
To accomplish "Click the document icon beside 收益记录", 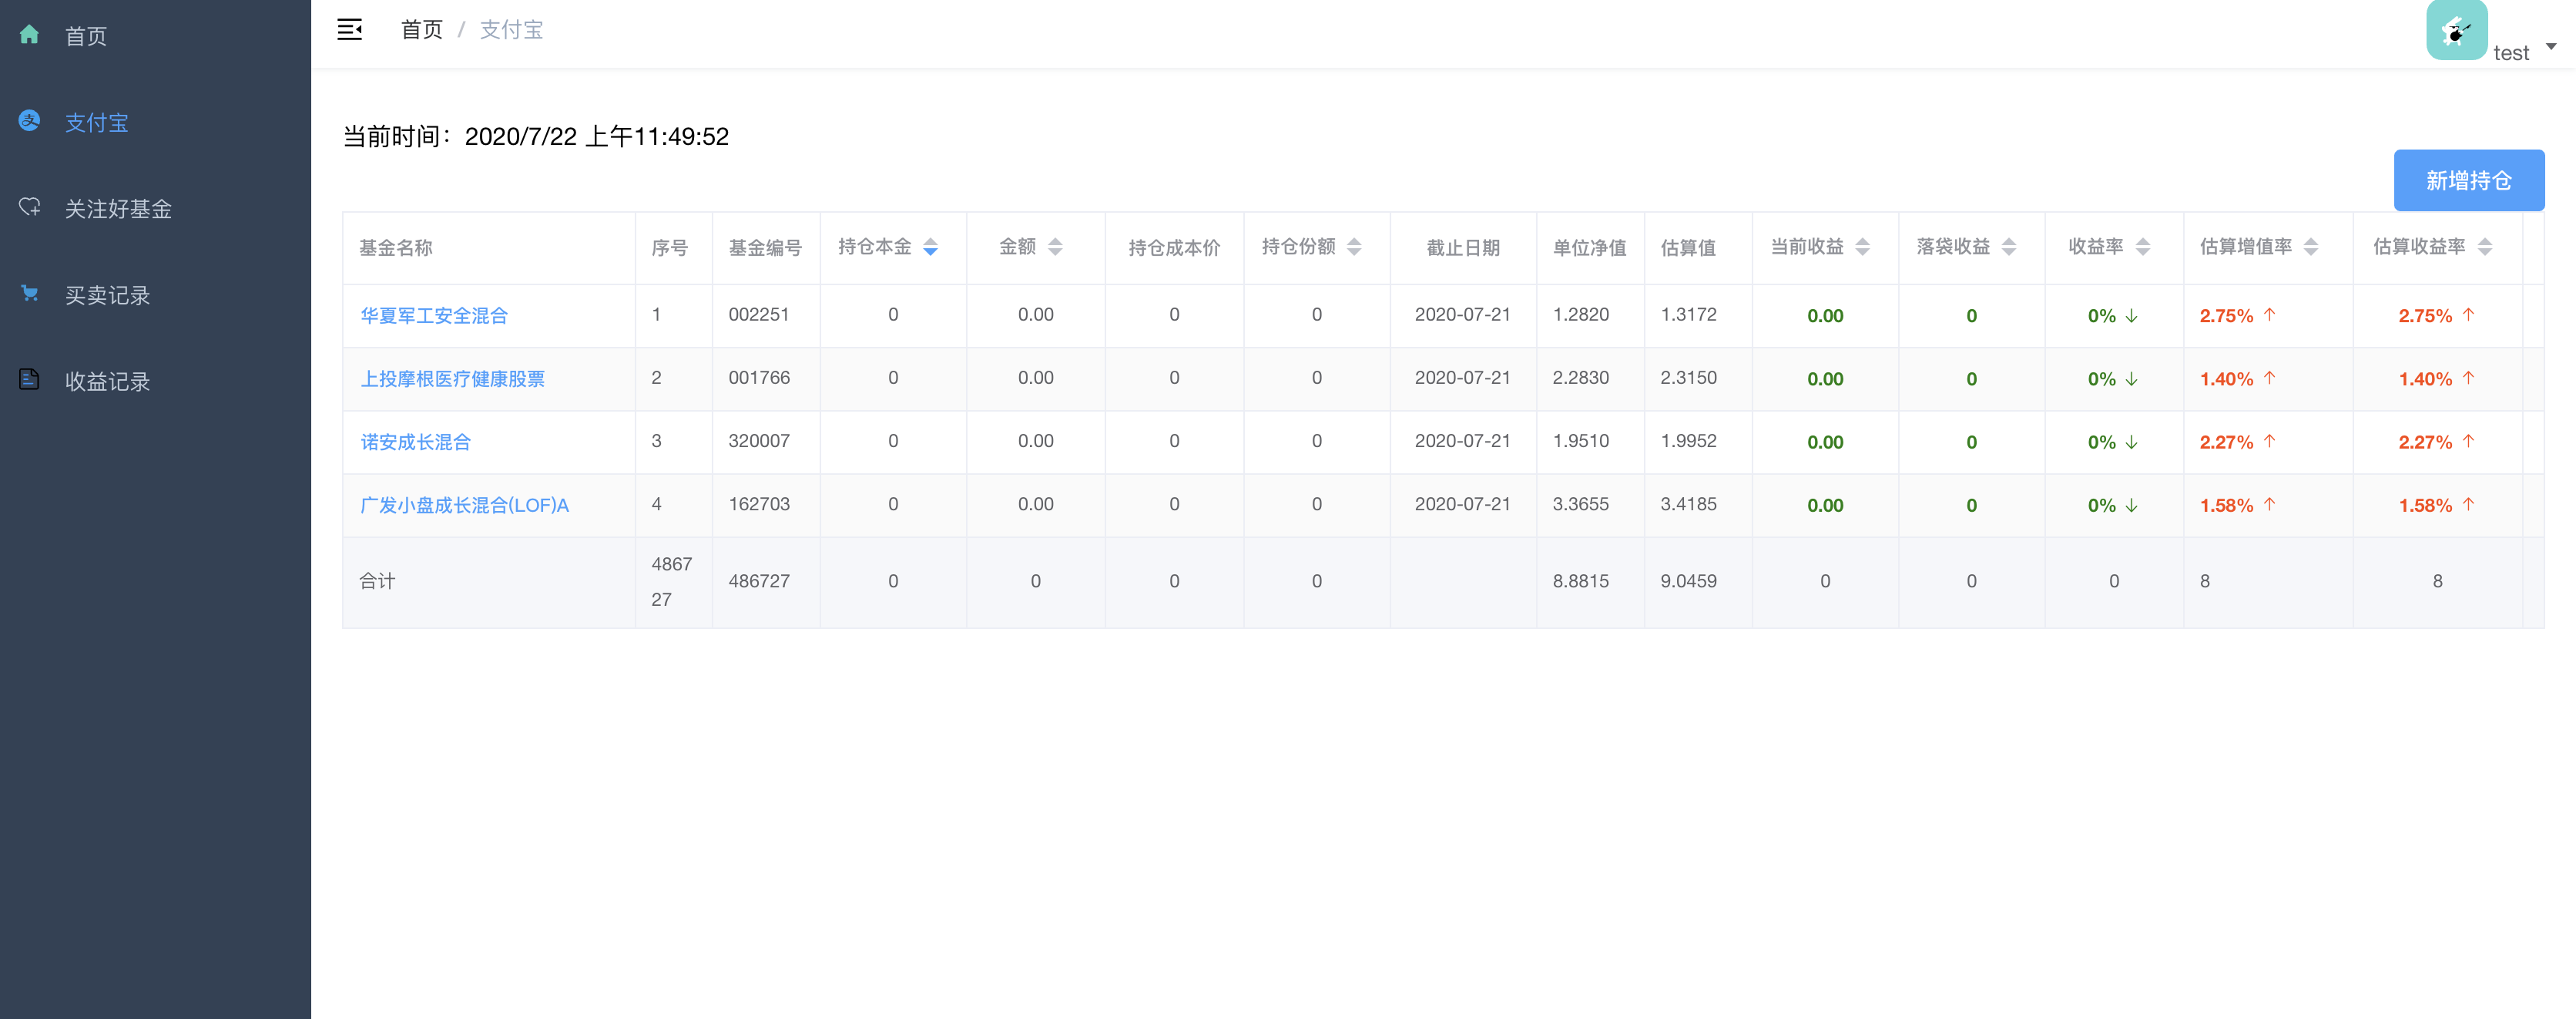I will coord(29,379).
